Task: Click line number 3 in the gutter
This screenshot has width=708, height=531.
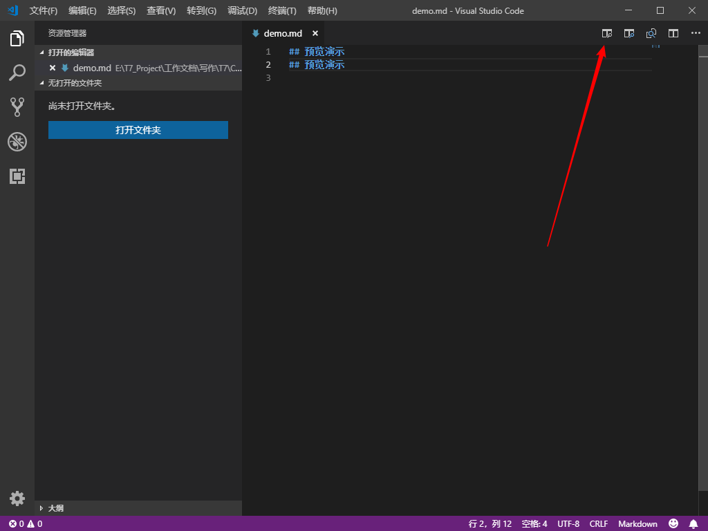Action: coord(268,77)
